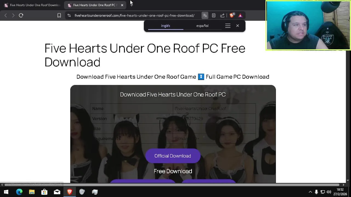The image size is (351, 197).
Task: Click horizontal scrollbar right arrow
Action: coord(344,185)
